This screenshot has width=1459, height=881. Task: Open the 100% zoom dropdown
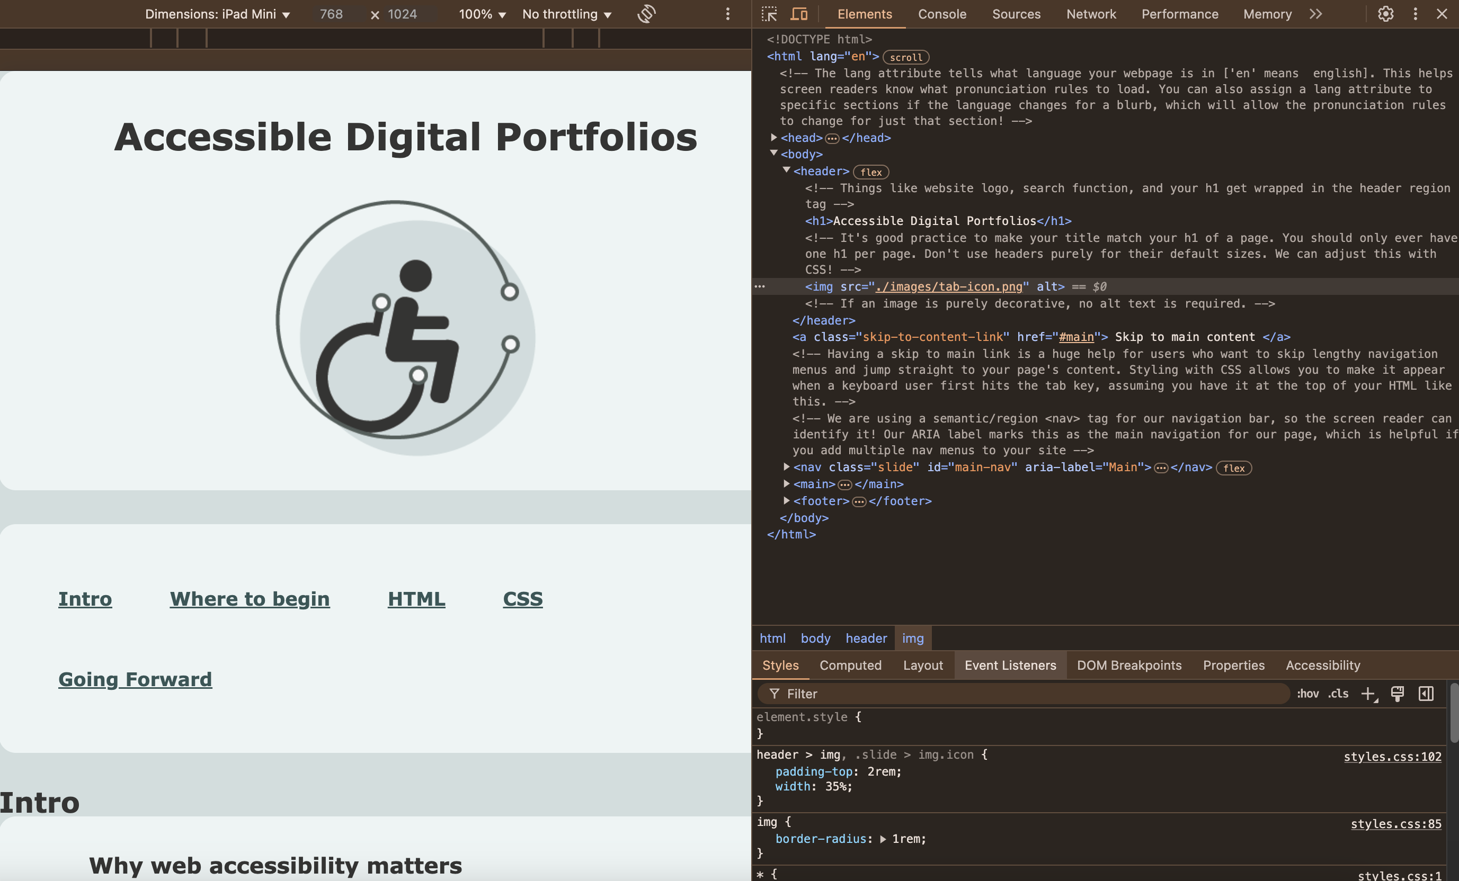[482, 14]
